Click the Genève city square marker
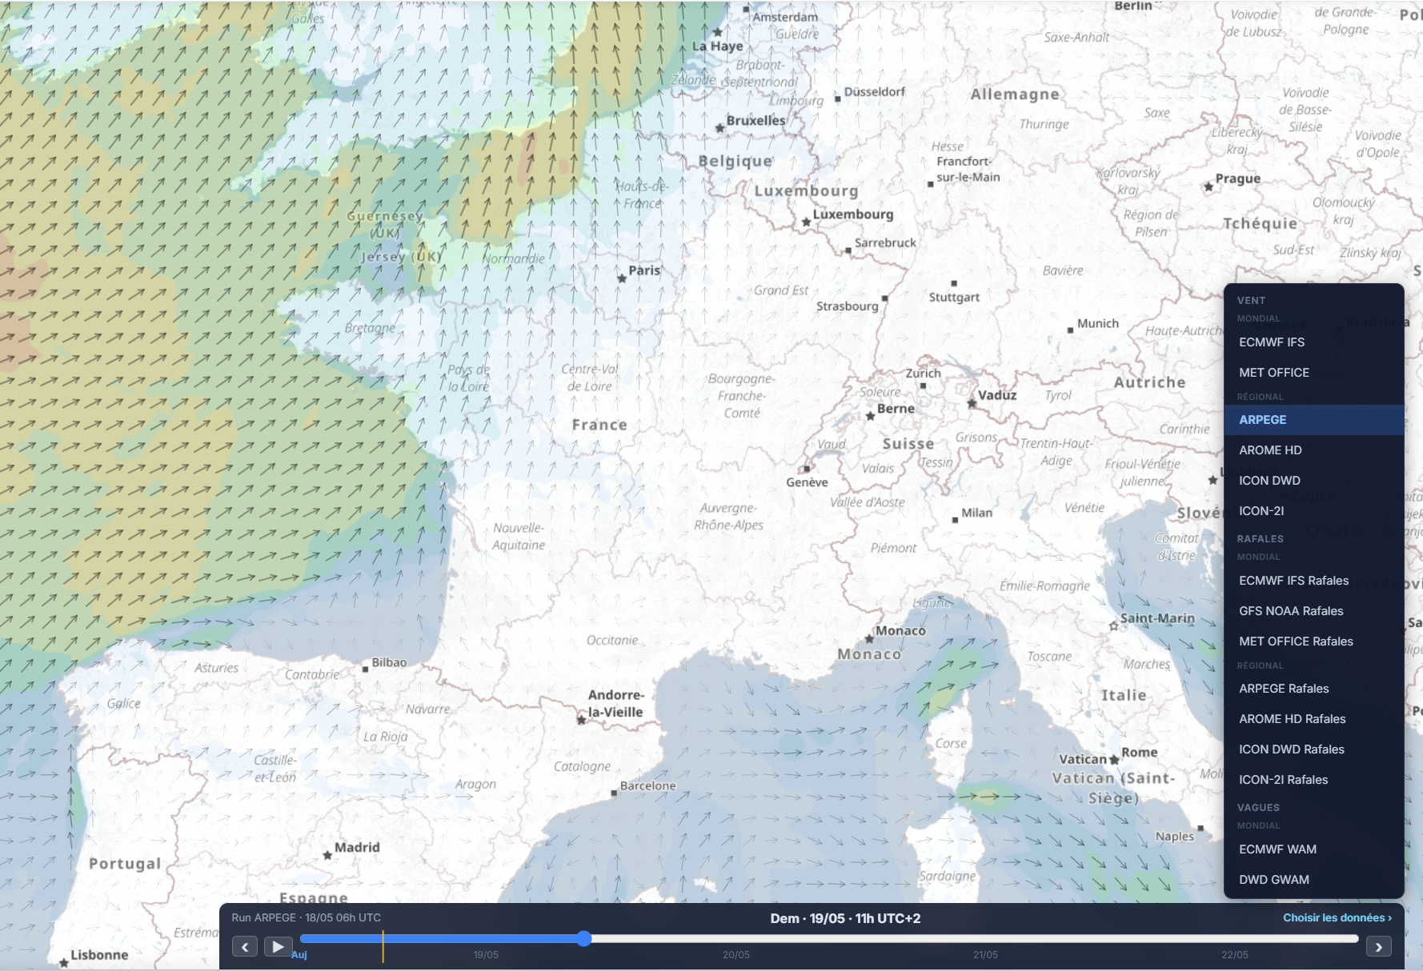The height and width of the screenshot is (971, 1423). click(807, 469)
